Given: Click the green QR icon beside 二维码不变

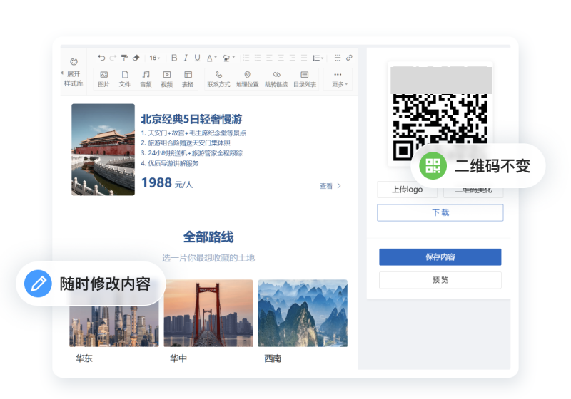Looking at the screenshot, I should [x=433, y=166].
